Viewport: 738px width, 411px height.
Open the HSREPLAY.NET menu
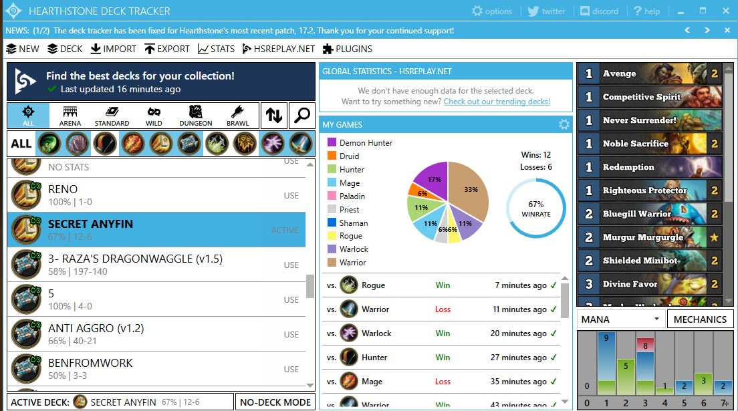[279, 49]
